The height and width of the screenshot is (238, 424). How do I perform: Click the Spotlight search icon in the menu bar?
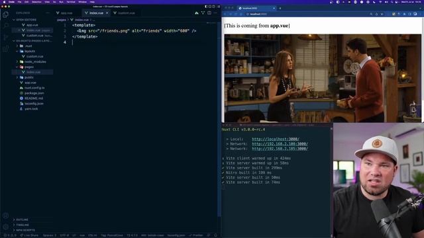tap(393, 2)
